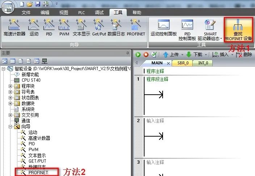Click the application logo button

8,8
